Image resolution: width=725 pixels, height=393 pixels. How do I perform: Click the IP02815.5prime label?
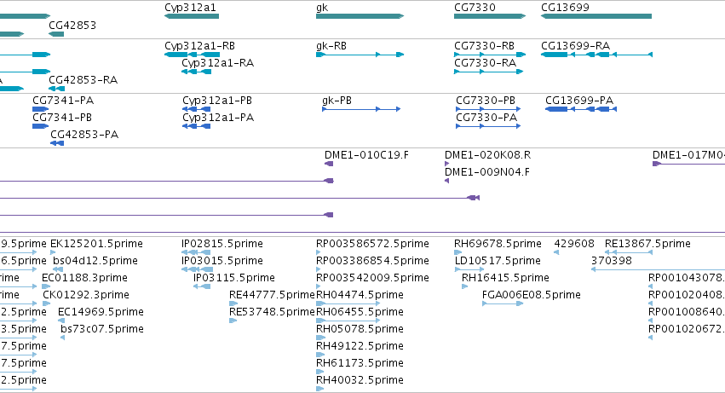tap(222, 244)
